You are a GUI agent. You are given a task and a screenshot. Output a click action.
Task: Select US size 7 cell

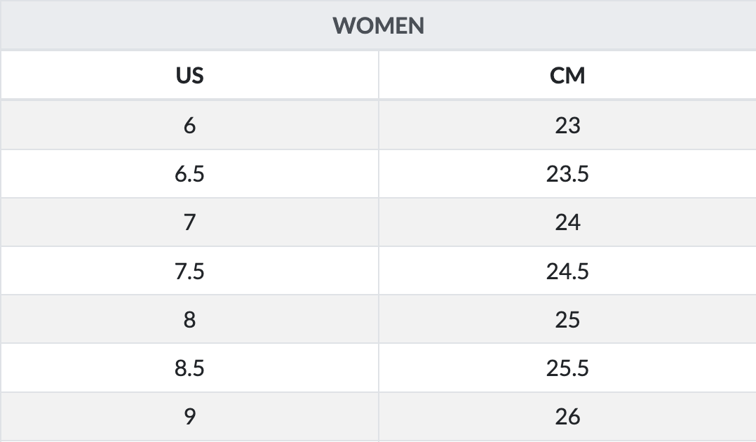[189, 222]
